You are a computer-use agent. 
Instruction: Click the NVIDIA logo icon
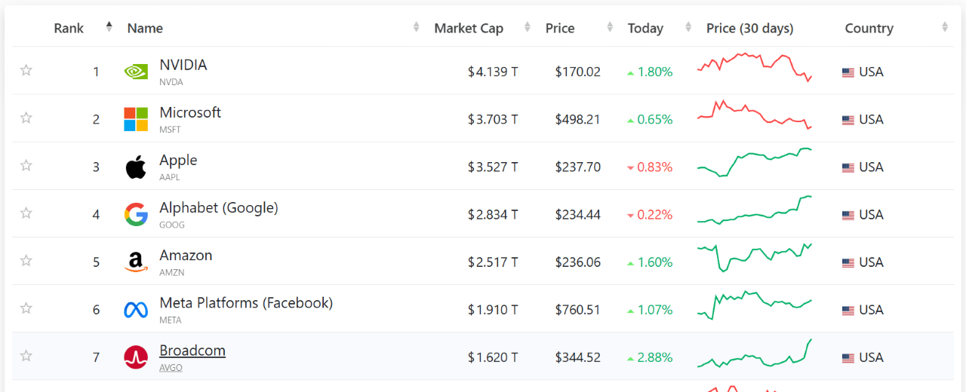[x=136, y=72]
